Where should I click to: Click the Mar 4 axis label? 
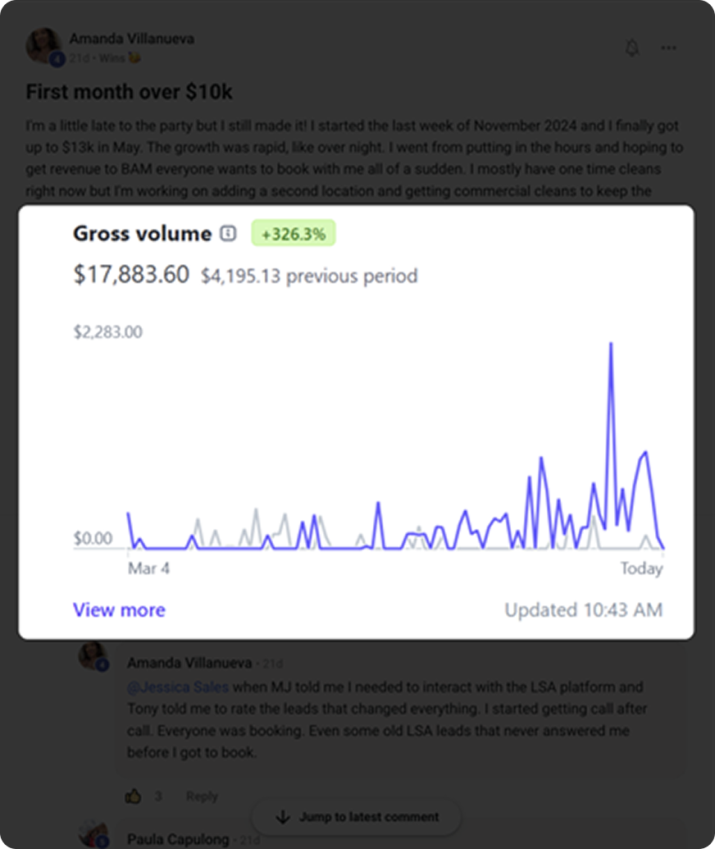tap(148, 568)
